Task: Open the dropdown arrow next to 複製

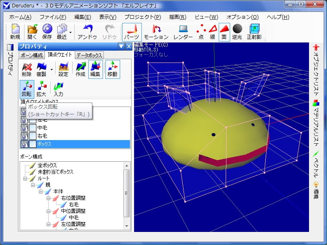Action: click(52, 69)
